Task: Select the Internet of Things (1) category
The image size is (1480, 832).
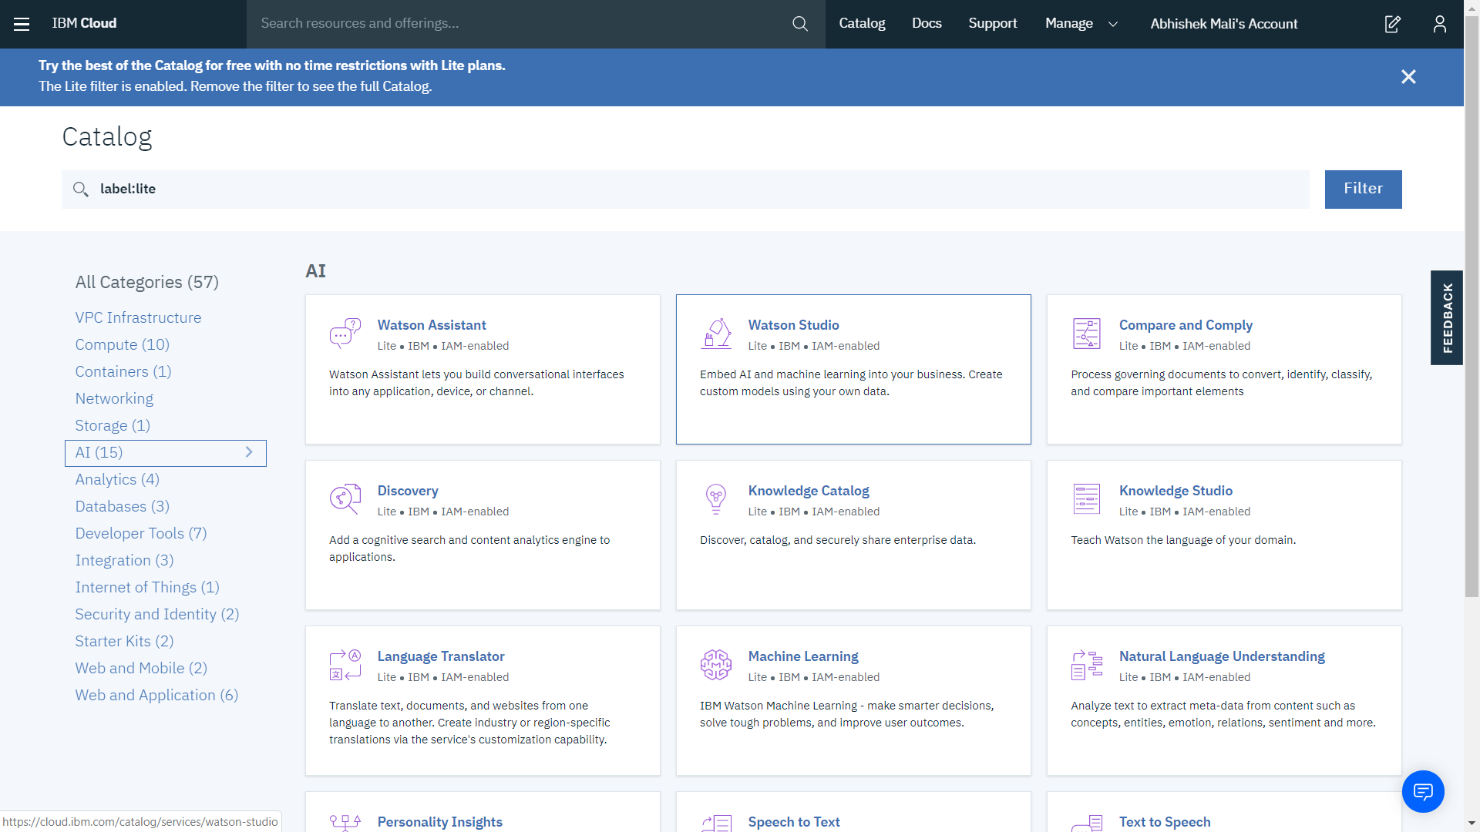Action: [147, 587]
